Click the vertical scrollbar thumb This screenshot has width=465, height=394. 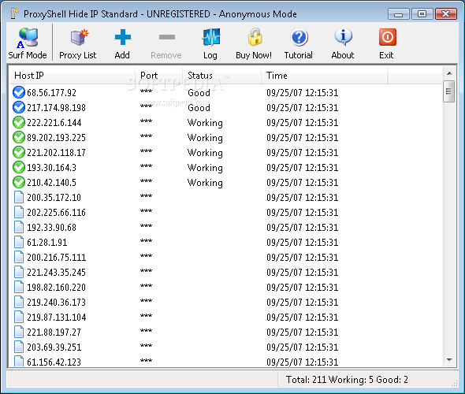(x=449, y=91)
